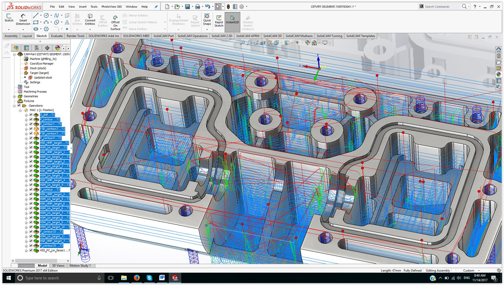
Task: Open the Sketch button dropdown arrow
Action: click(x=9, y=29)
